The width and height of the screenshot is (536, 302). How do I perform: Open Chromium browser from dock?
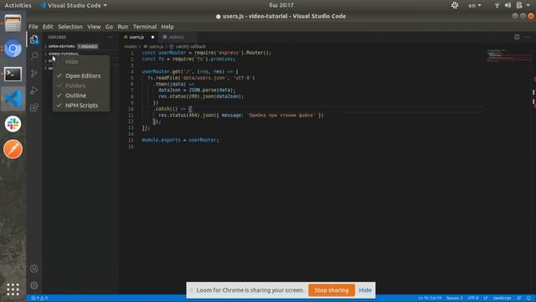pyautogui.click(x=13, y=49)
